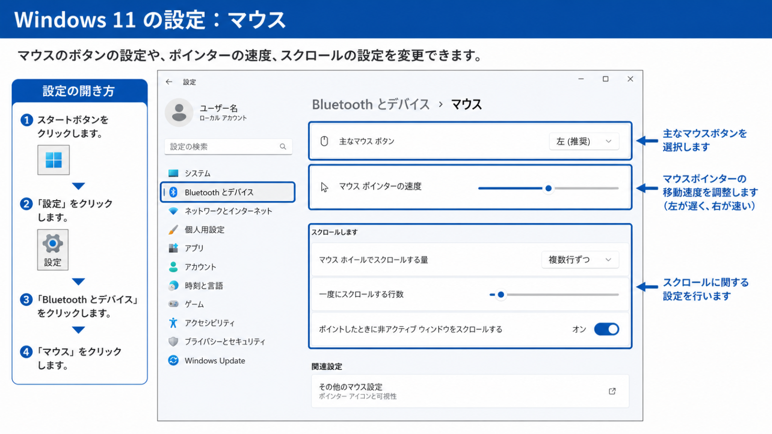Click the 時刻と言語 globe icon
The image size is (772, 434).
click(173, 285)
